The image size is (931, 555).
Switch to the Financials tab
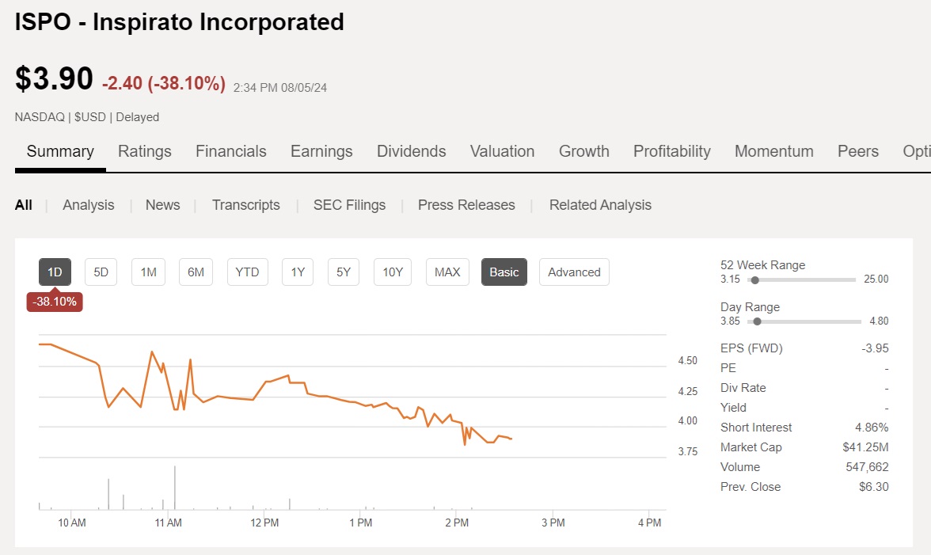pos(230,150)
